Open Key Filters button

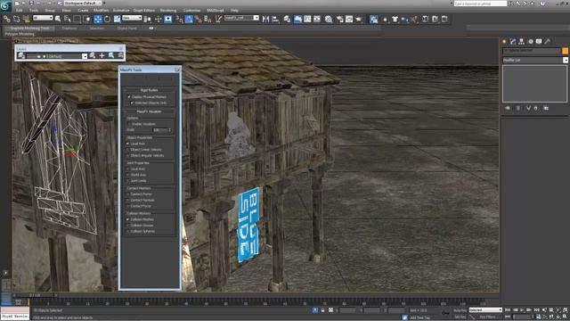pos(488,317)
